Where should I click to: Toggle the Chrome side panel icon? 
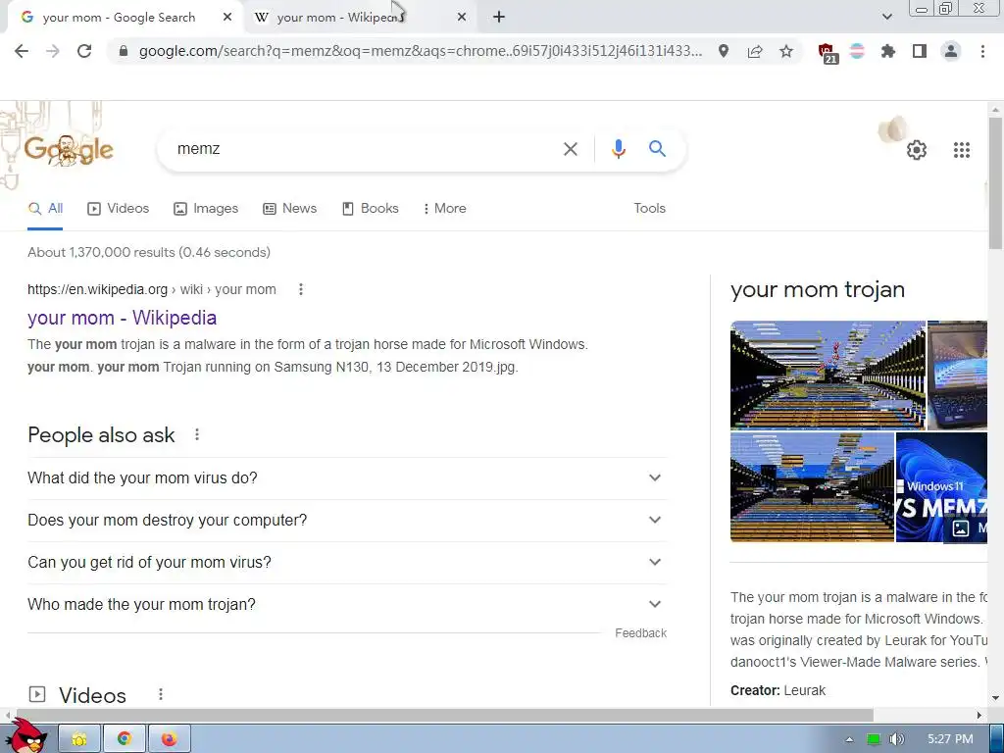point(920,51)
